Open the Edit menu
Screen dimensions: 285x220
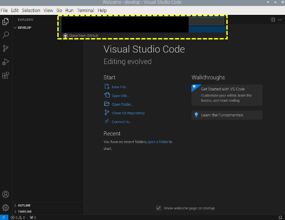coord(15,11)
